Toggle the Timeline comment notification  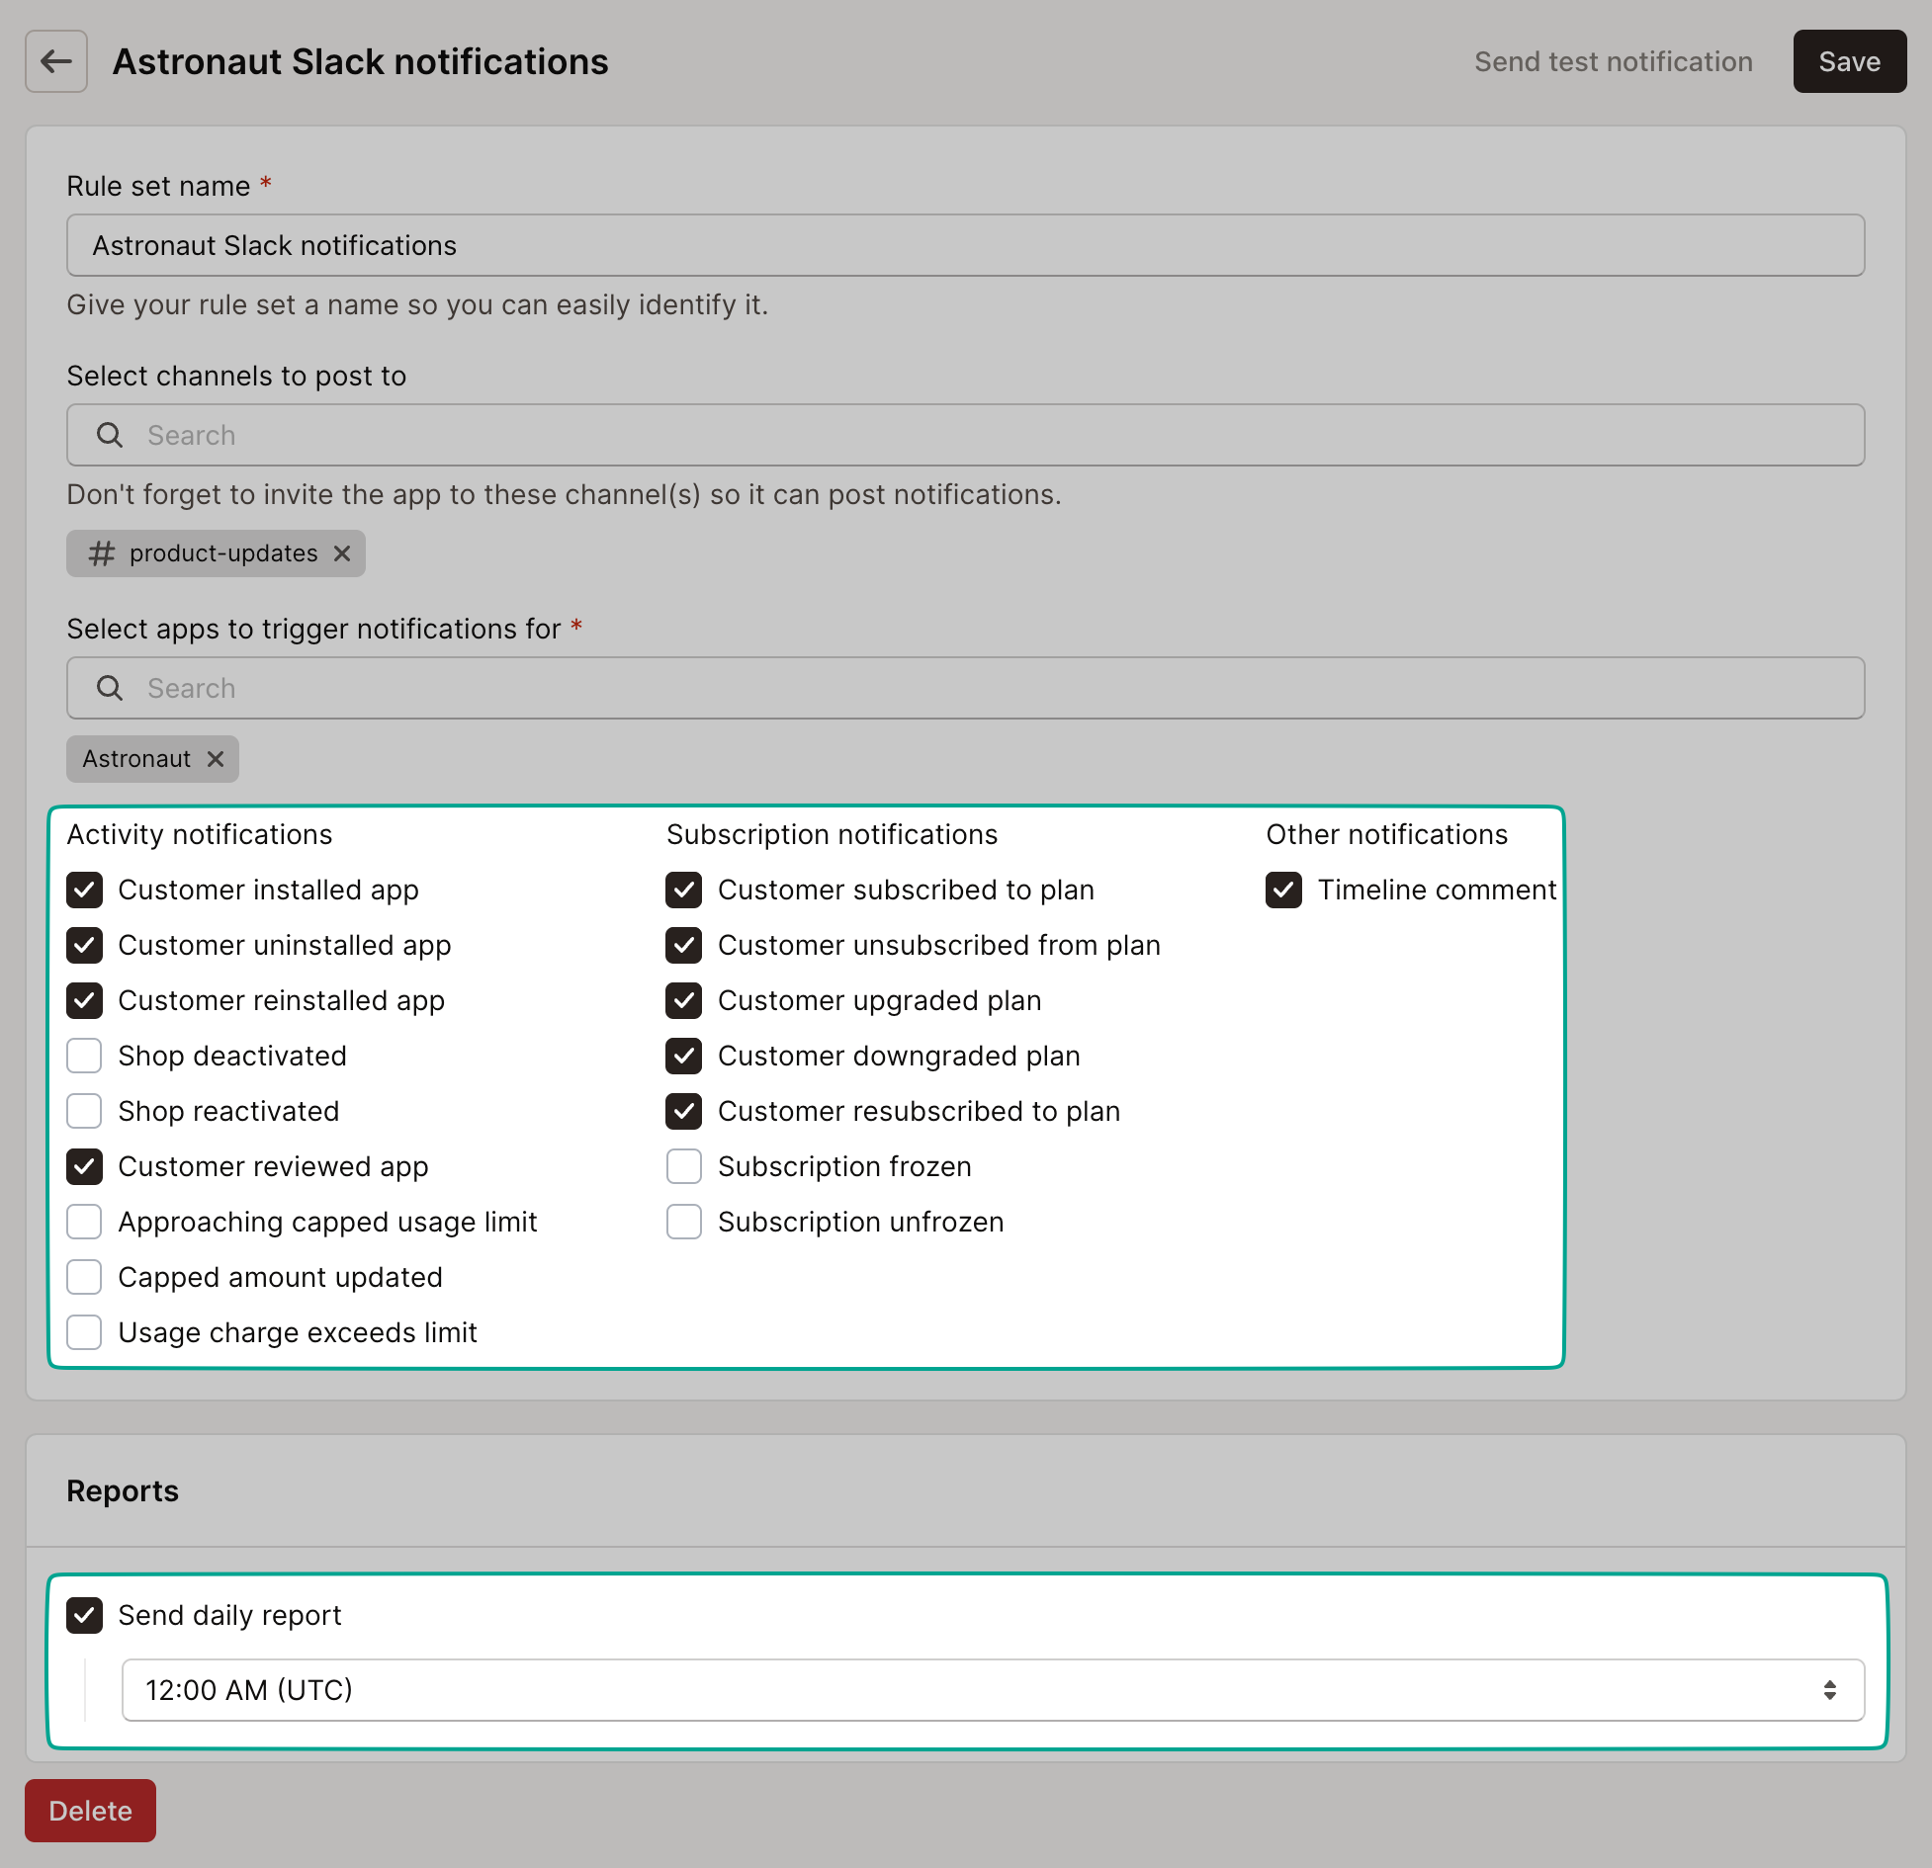click(x=1283, y=890)
